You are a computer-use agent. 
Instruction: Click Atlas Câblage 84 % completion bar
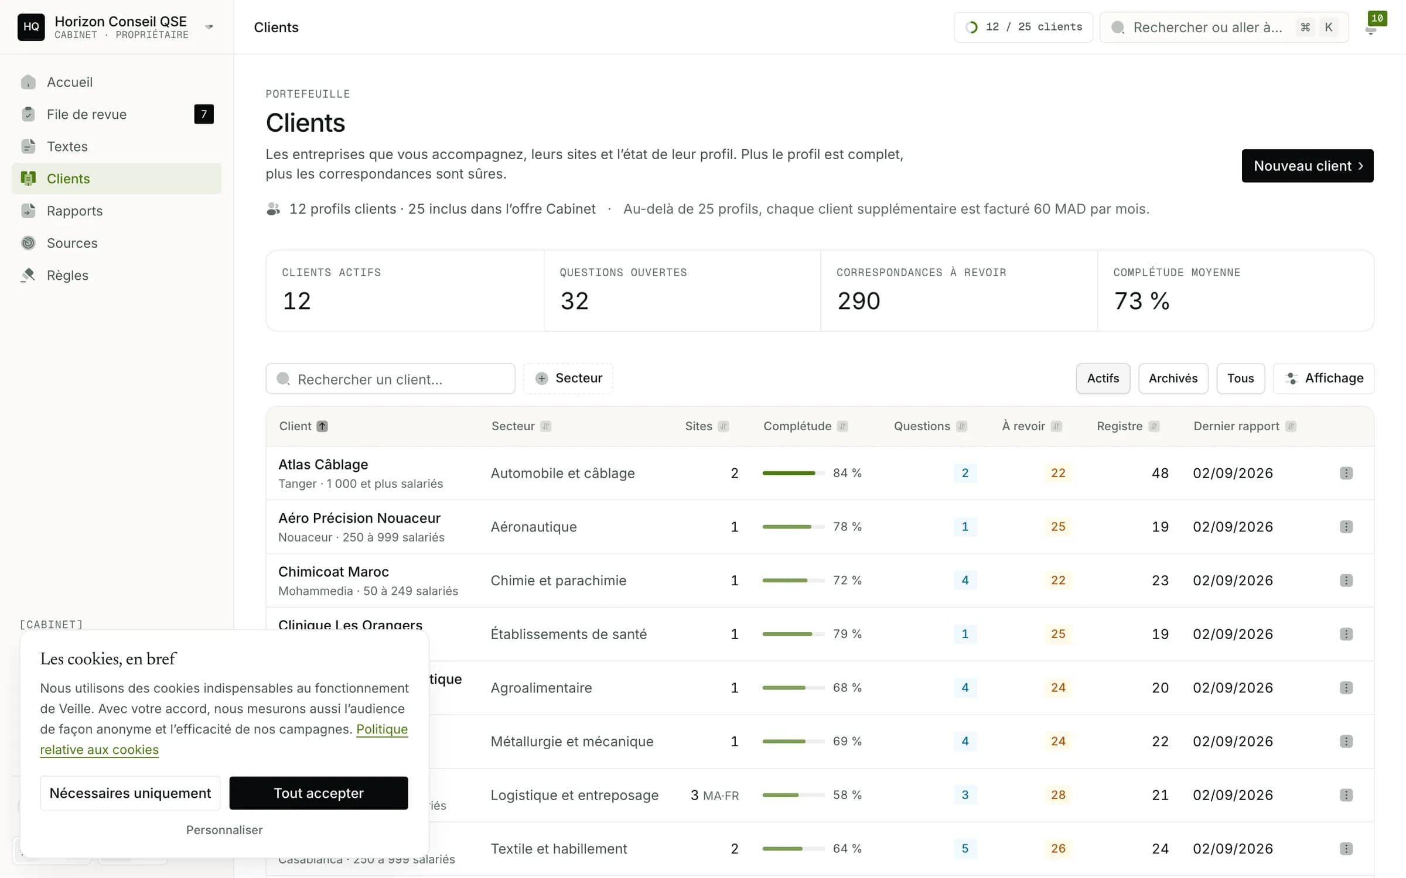793,473
